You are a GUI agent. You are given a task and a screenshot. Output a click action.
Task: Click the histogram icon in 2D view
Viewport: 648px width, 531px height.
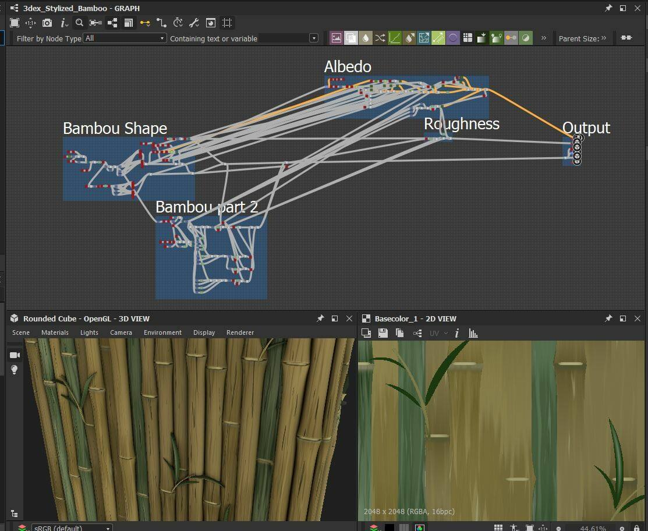(473, 333)
